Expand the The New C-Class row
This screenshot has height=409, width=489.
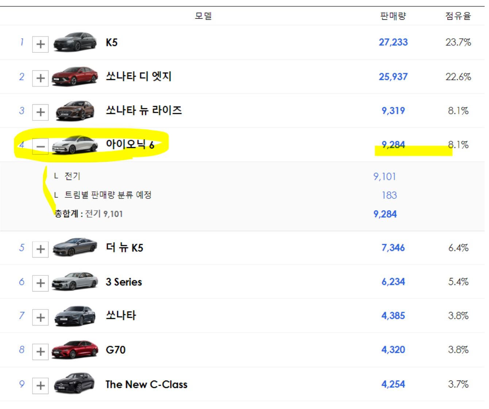(41, 386)
